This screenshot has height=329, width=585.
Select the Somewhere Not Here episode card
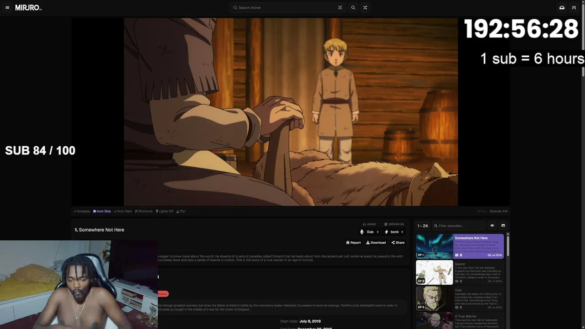coord(460,246)
